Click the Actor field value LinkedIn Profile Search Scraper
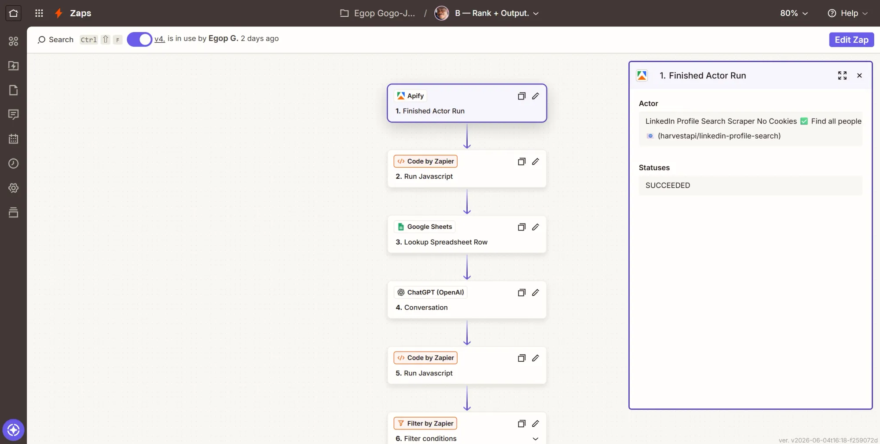Screen dimensions: 880x444 point(751,128)
